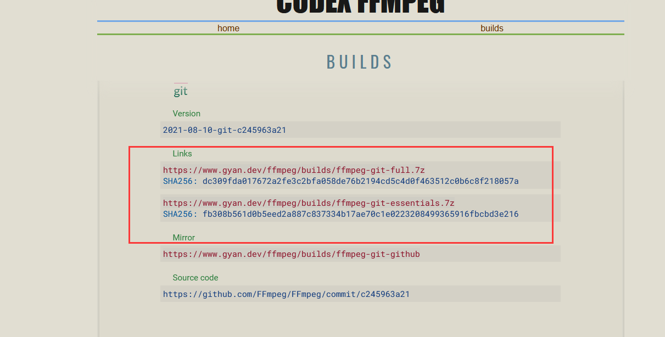Click the ffmpeg-git-full.7z download link
The width and height of the screenshot is (665, 337).
pyautogui.click(x=294, y=170)
